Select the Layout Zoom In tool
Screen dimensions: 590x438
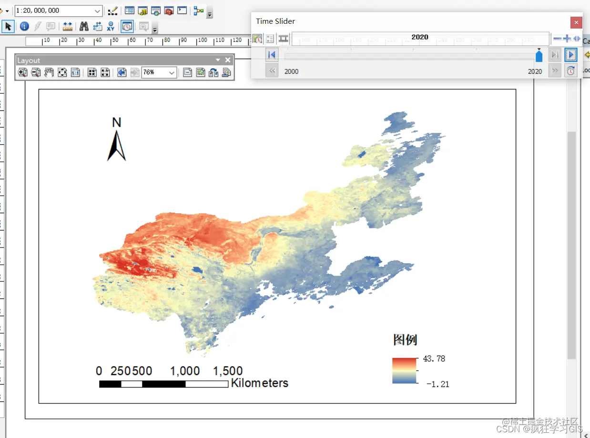22,72
